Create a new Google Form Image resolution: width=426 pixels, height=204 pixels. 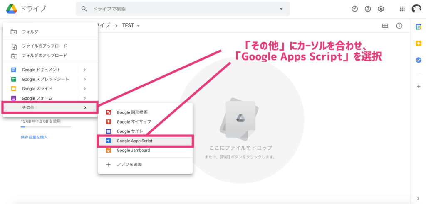point(41,98)
